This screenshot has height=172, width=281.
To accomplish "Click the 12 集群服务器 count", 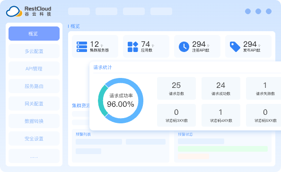I will 95,44.
